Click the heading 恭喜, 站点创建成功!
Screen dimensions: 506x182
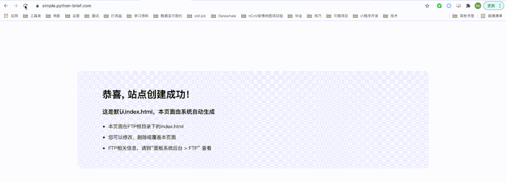pyautogui.click(x=146, y=95)
